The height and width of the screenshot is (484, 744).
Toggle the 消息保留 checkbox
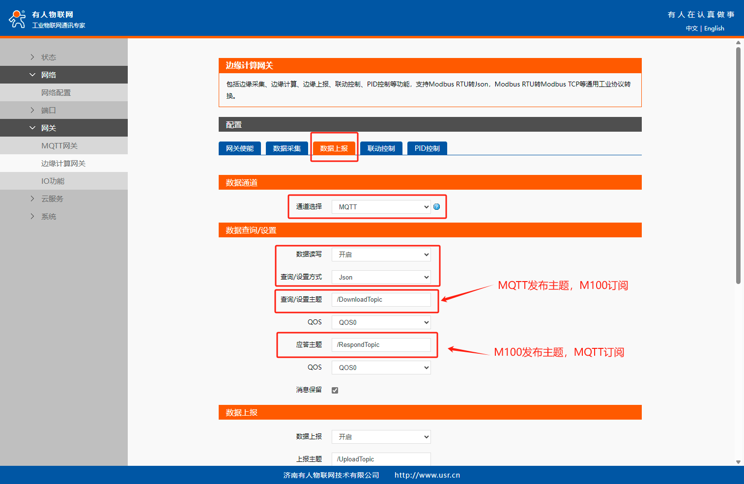(x=335, y=390)
